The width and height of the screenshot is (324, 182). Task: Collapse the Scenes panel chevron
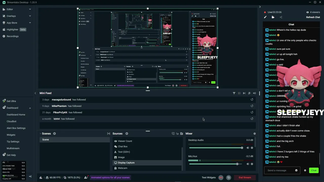click(x=40, y=133)
